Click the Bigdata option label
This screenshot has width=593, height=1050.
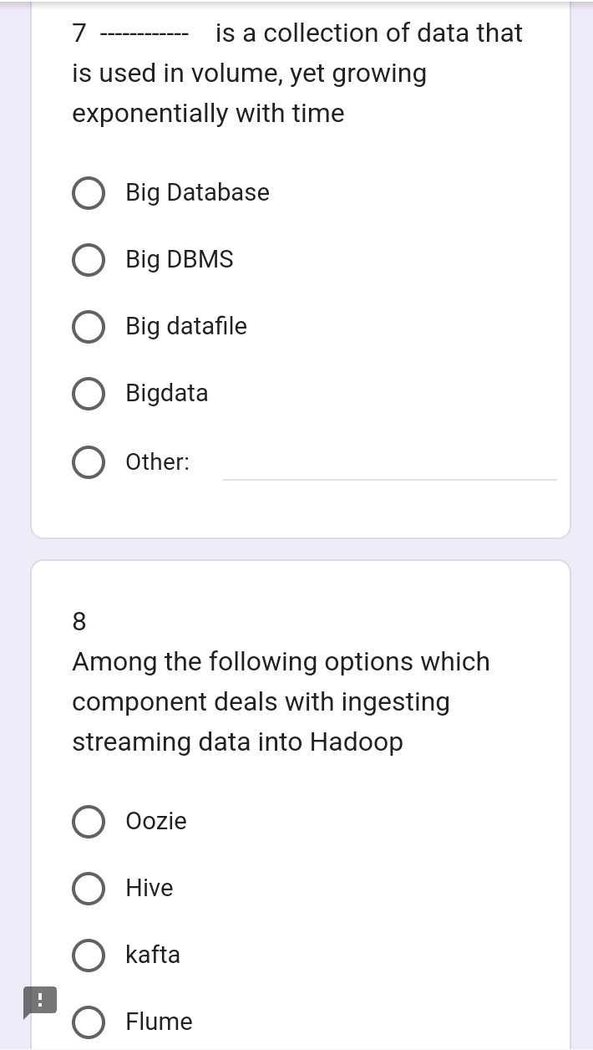[x=167, y=394]
